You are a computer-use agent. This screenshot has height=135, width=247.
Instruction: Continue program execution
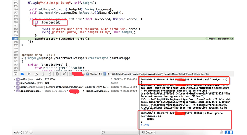[29, 74]
